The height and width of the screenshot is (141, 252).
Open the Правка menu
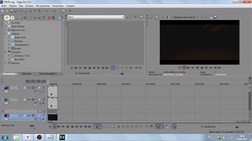tap(13, 6)
